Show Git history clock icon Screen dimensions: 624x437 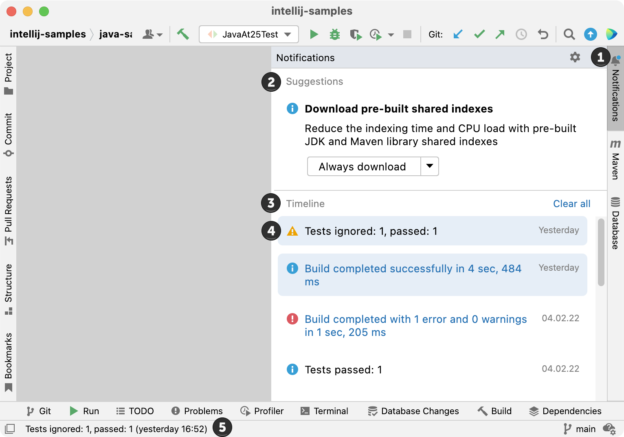(x=521, y=34)
